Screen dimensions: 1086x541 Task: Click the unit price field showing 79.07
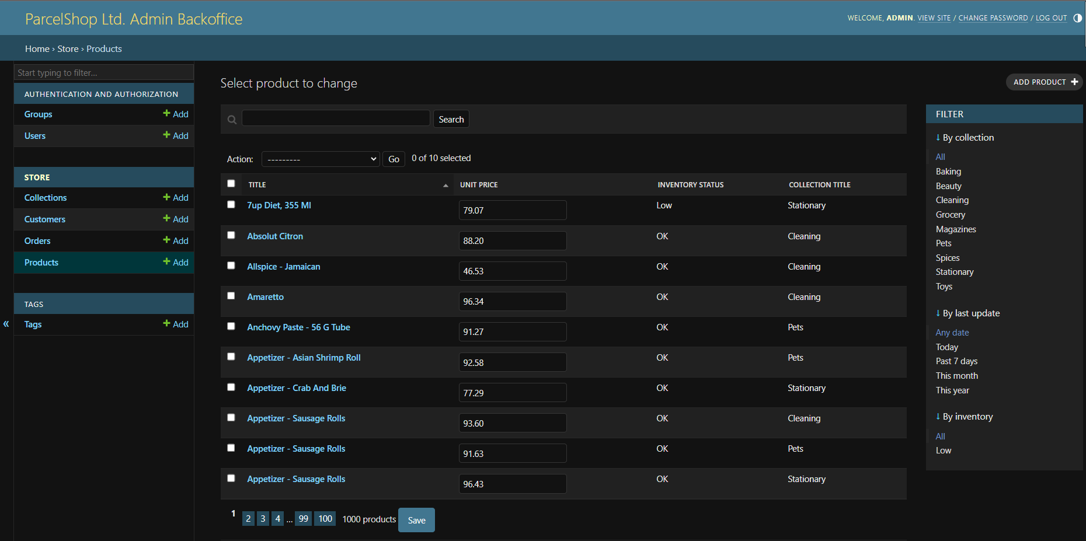click(x=513, y=210)
